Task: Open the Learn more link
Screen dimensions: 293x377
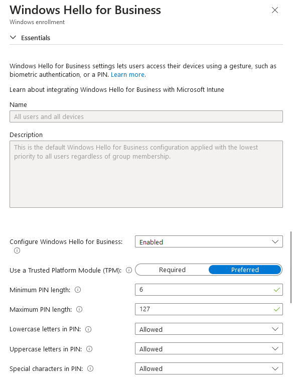Action: [128, 74]
